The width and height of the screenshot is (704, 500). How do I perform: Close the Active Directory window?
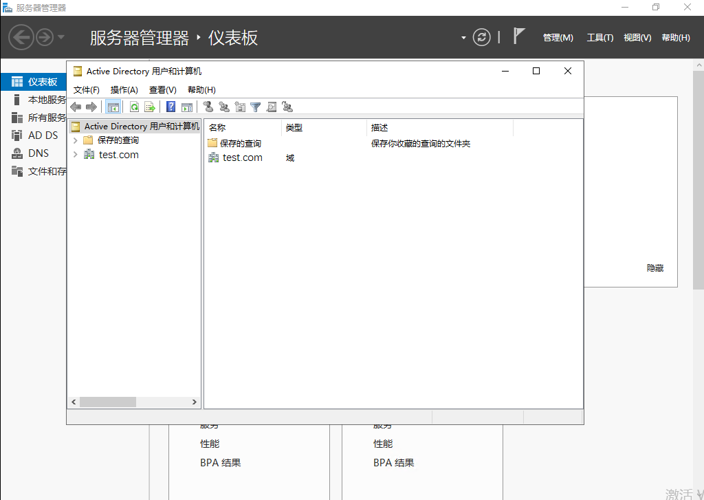pyautogui.click(x=567, y=71)
